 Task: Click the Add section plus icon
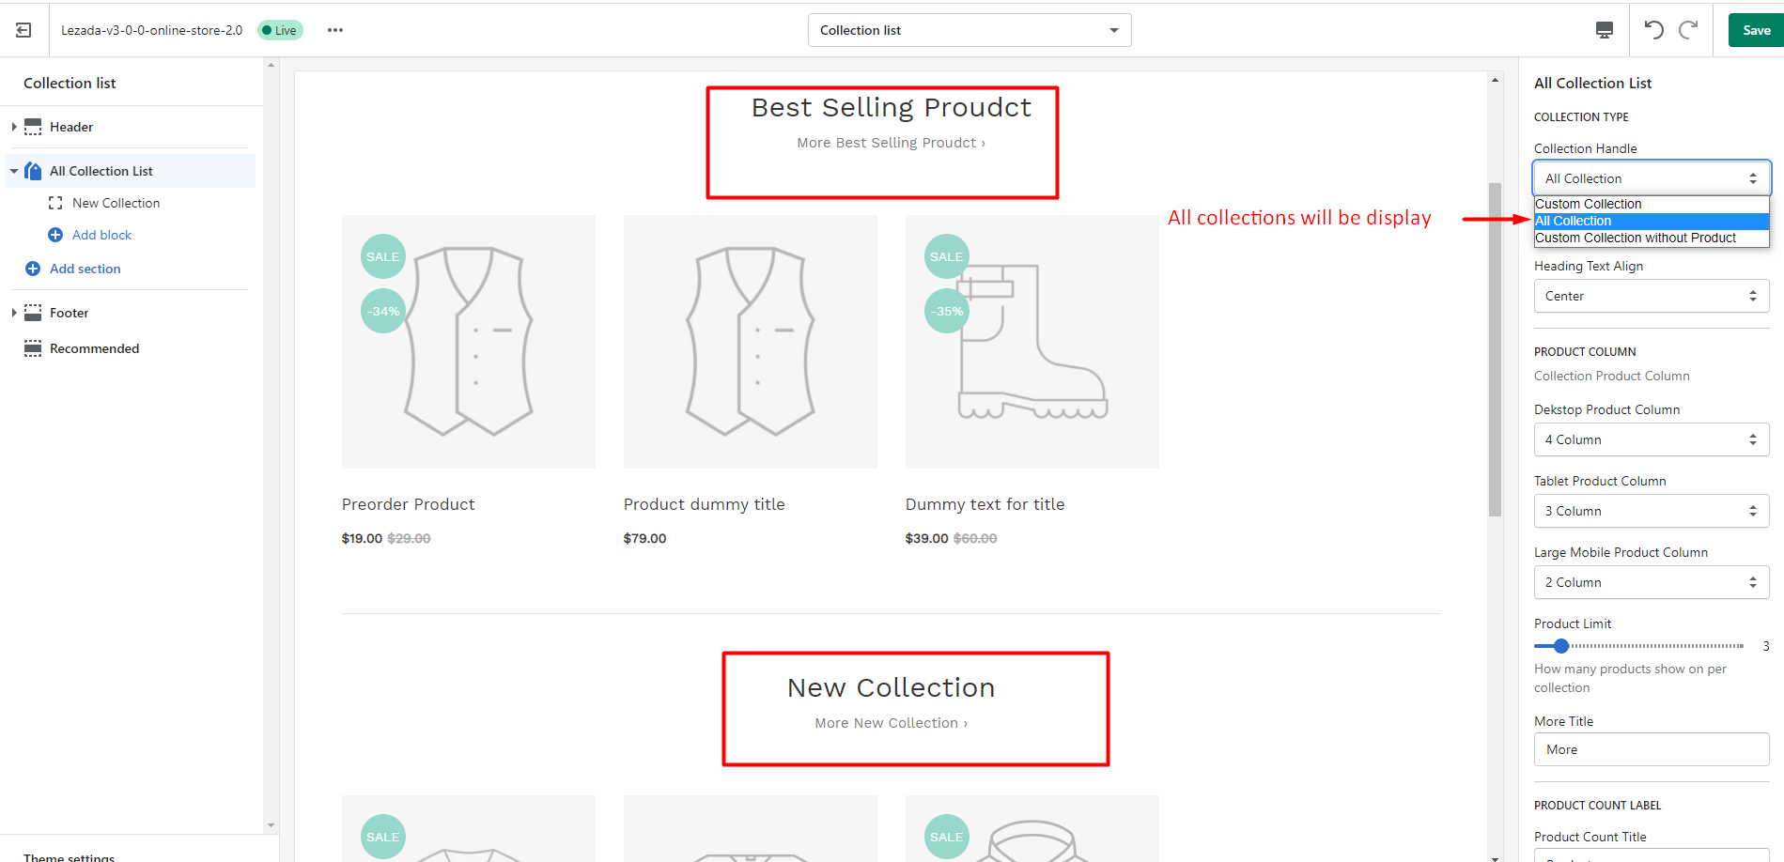click(32, 269)
